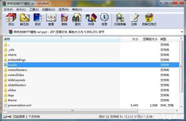
Task: Sort by the 类型 column header
Action: click(x=169, y=39)
